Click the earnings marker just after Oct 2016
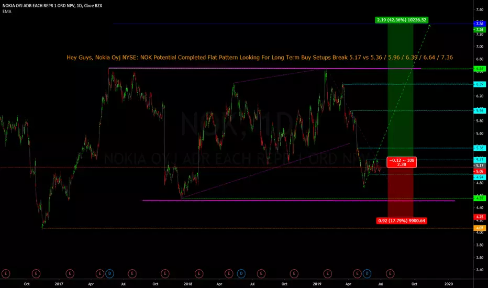This screenshot has height=288, width=488. [x=36, y=274]
